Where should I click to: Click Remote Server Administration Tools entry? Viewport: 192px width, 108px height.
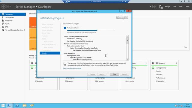tap(76, 44)
